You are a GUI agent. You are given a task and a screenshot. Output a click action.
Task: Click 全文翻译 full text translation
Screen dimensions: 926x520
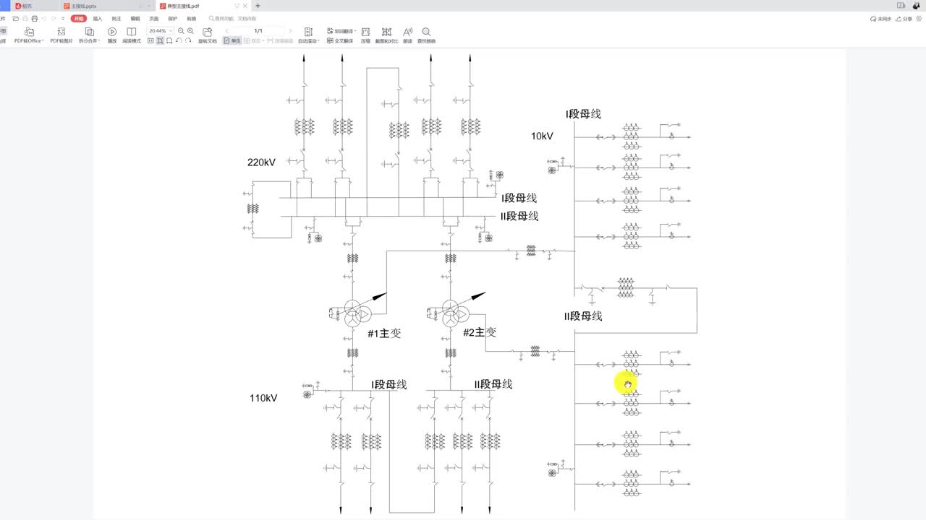340,41
